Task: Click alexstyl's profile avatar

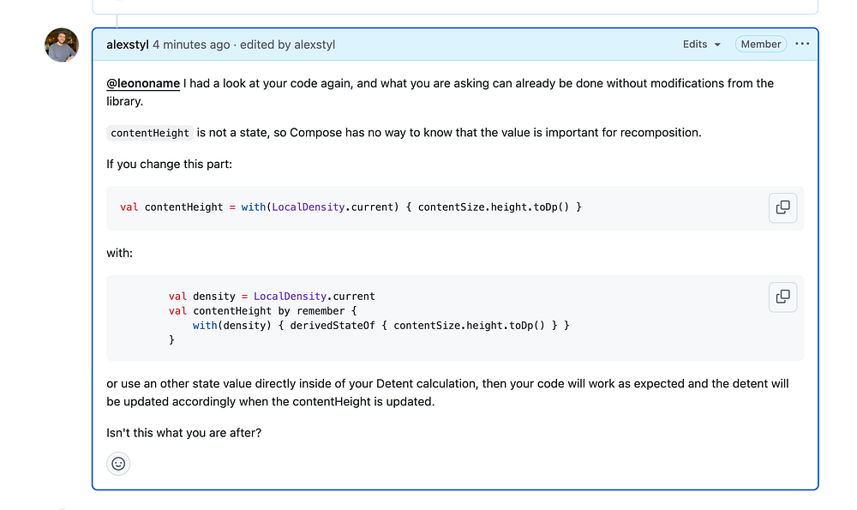Action: (62, 45)
